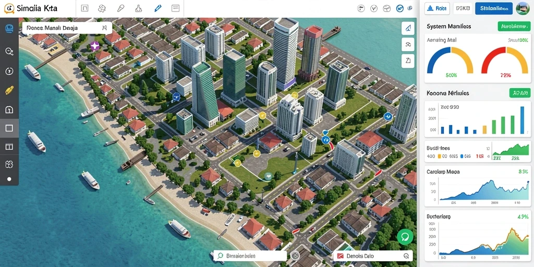Open the user profile avatar

(x=523, y=8)
